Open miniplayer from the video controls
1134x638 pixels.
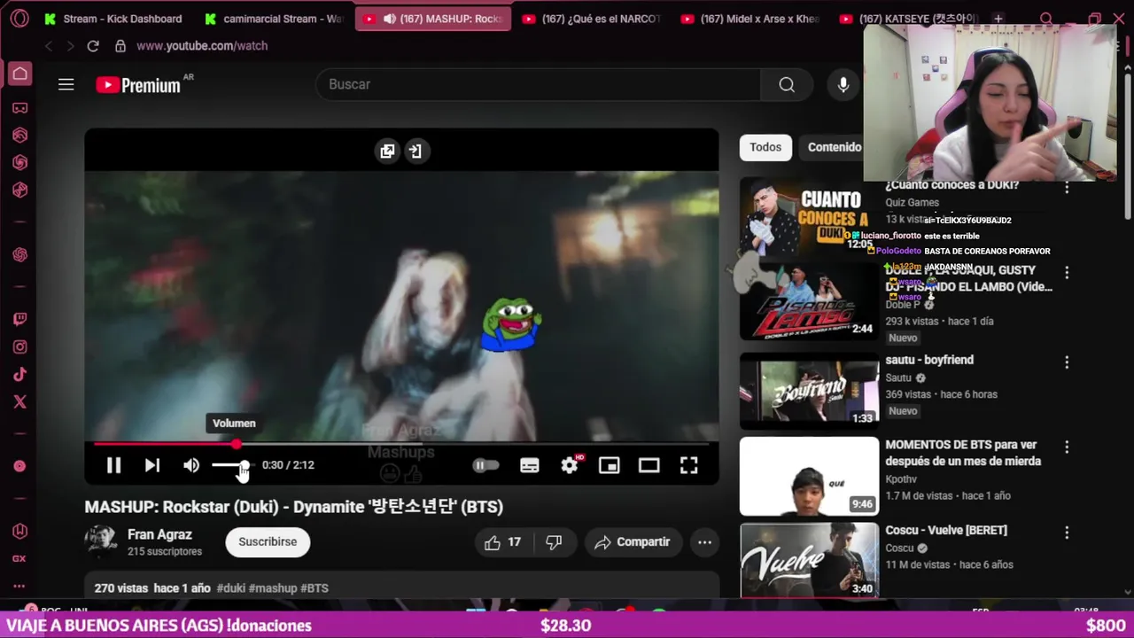pyautogui.click(x=609, y=465)
